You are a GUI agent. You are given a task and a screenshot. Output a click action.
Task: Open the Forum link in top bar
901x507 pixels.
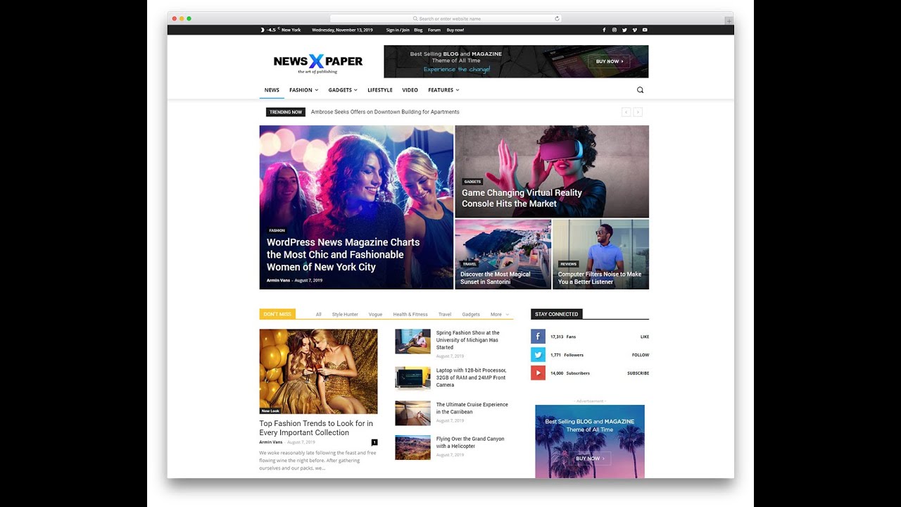(x=434, y=30)
